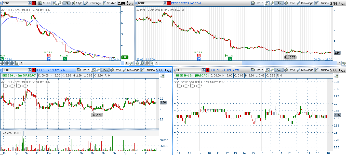Open chart settings wrench in the 1h chart

(x=272, y=3)
